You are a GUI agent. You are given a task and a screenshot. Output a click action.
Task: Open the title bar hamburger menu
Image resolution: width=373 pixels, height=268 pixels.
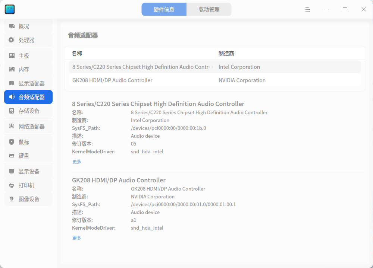[x=308, y=10]
